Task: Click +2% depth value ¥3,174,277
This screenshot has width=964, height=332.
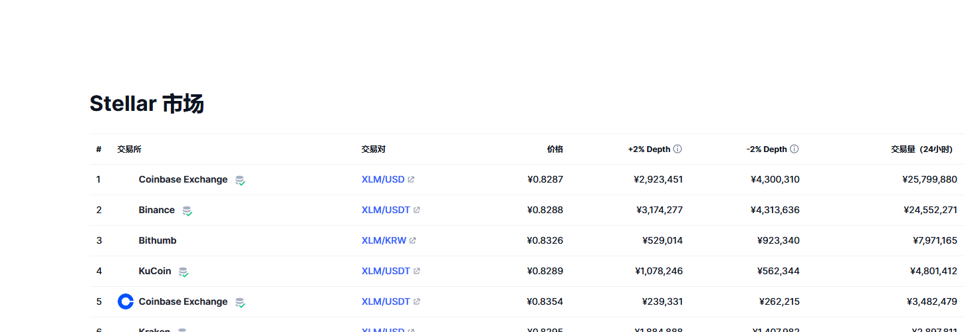Action: (x=660, y=210)
